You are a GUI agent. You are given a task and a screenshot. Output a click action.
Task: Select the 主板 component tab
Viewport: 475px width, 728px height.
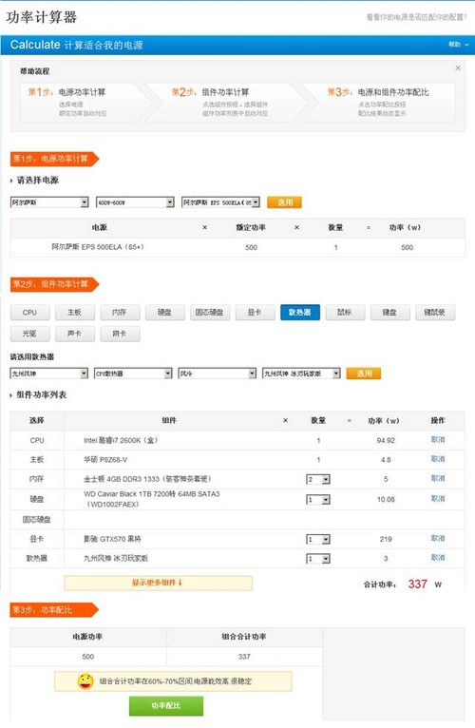coord(75,313)
